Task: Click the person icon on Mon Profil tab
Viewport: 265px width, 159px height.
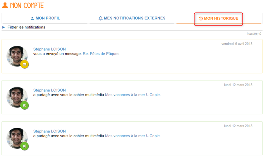Action: click(32, 18)
